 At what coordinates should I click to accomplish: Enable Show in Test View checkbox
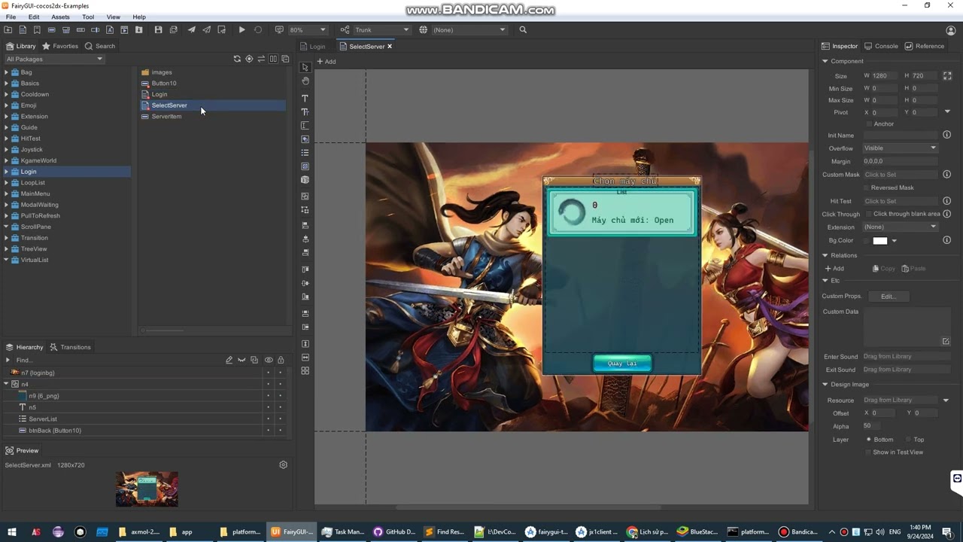[867, 452]
